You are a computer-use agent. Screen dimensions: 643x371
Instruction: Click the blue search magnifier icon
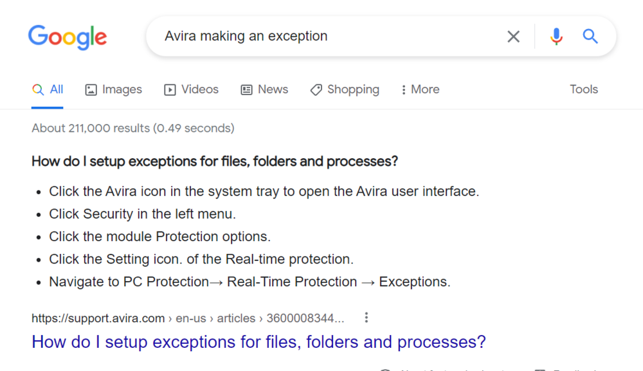pos(590,36)
